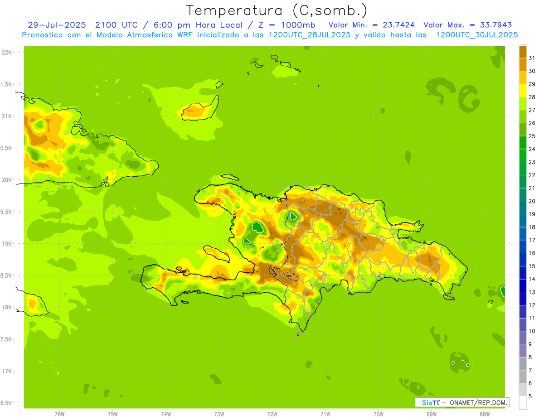Click the green colorbar swatch between 26 and 27
This screenshot has height=420, width=544.
(x=523, y=116)
